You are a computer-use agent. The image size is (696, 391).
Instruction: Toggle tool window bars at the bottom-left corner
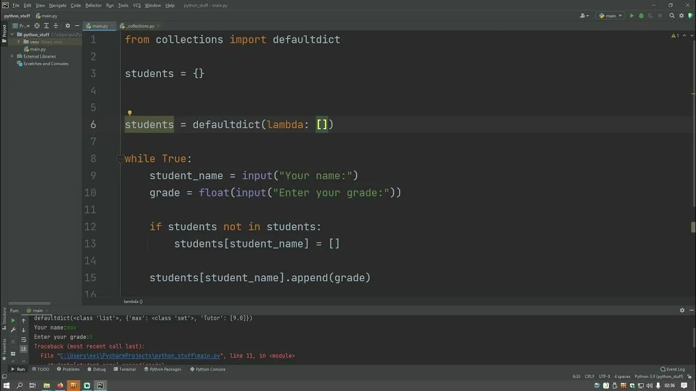point(4,376)
